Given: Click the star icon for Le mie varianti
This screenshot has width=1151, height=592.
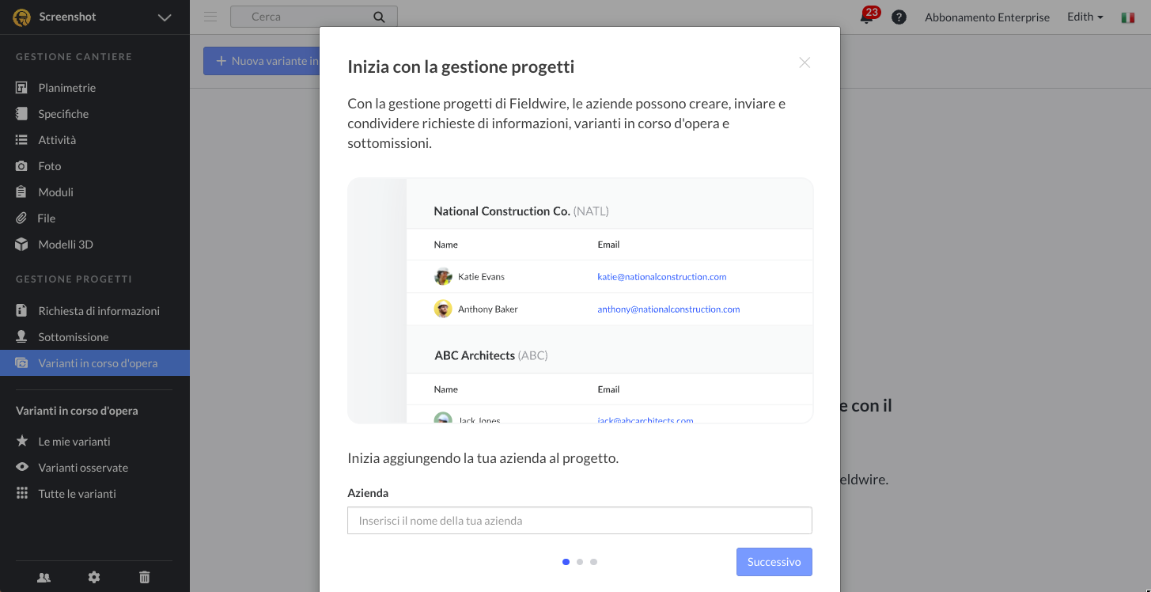Looking at the screenshot, I should point(22,441).
